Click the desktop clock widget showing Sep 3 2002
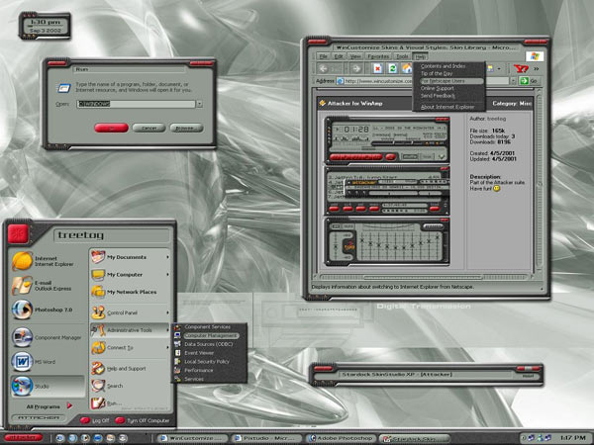Viewport: 594px width, 445px height. 45,26
